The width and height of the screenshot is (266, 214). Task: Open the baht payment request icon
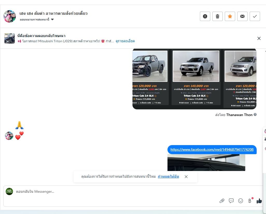250,201
